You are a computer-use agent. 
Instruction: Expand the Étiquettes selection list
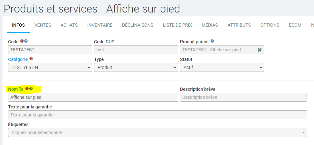[157, 132]
